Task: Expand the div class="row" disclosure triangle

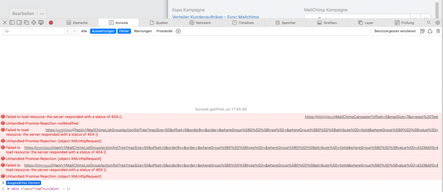Action: coord(9,189)
